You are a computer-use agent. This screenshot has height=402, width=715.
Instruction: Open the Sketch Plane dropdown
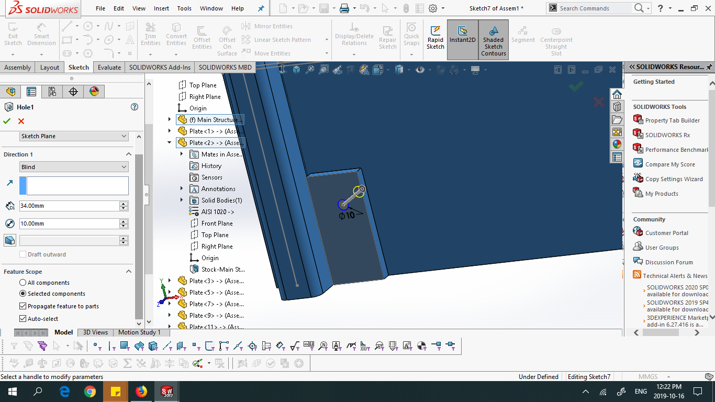coord(74,136)
